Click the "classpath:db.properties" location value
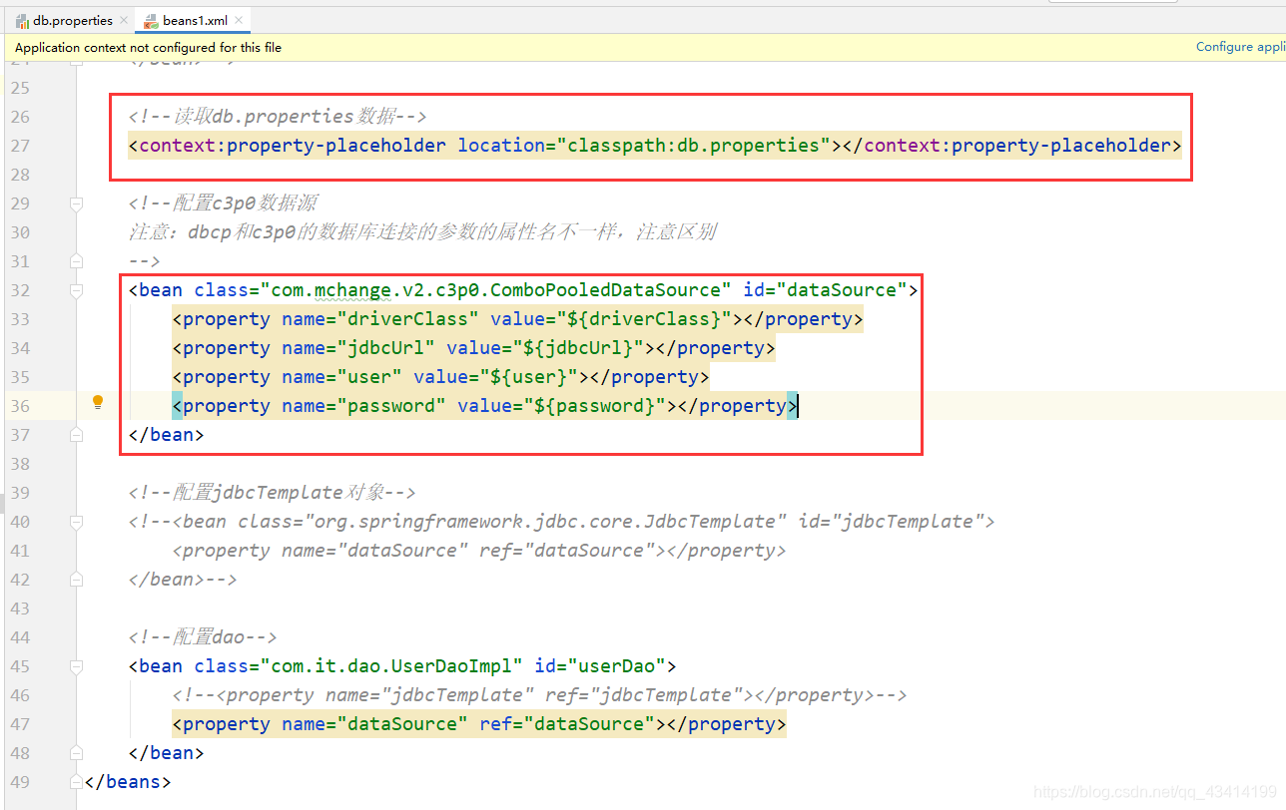 point(694,146)
